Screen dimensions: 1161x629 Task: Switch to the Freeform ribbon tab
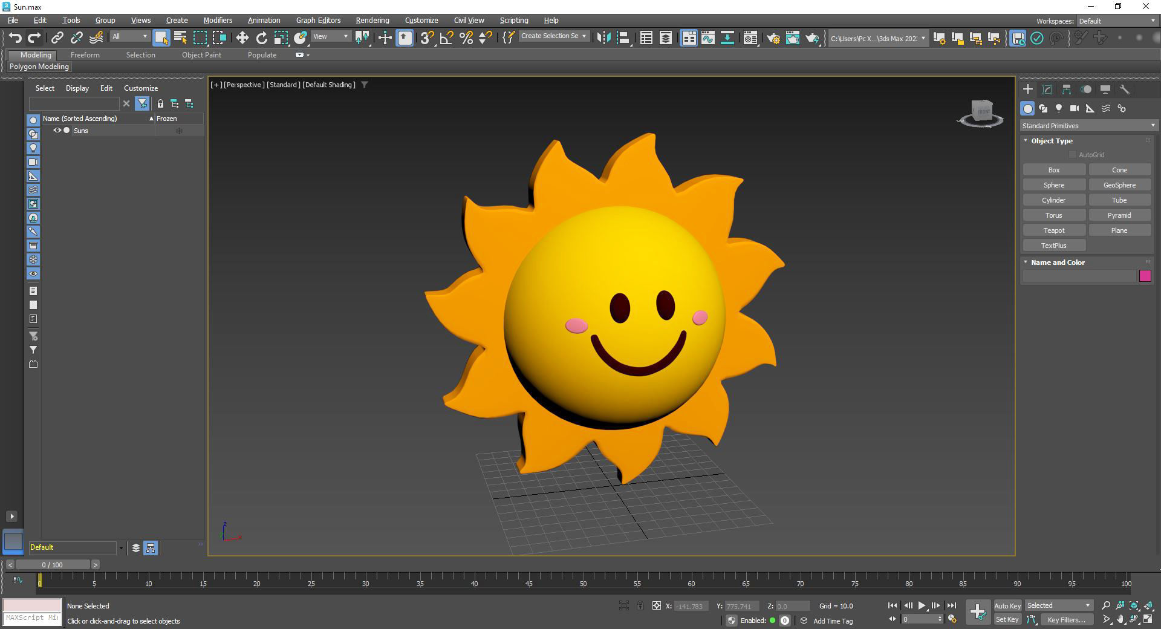pos(85,55)
